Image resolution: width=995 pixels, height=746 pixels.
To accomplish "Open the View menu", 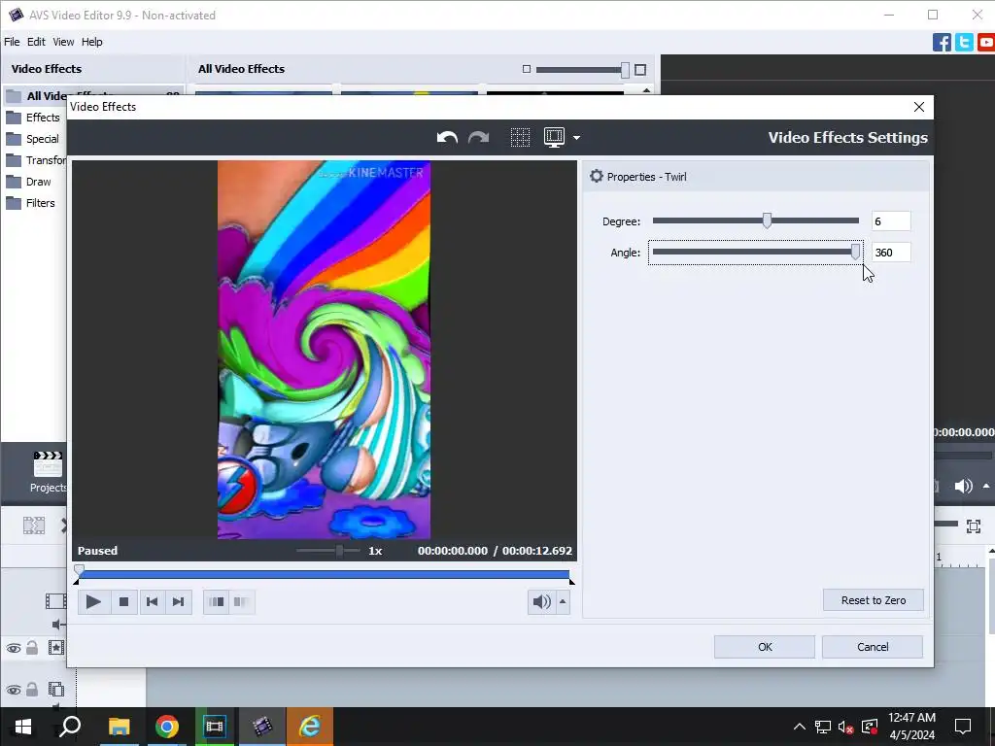I will pos(63,42).
